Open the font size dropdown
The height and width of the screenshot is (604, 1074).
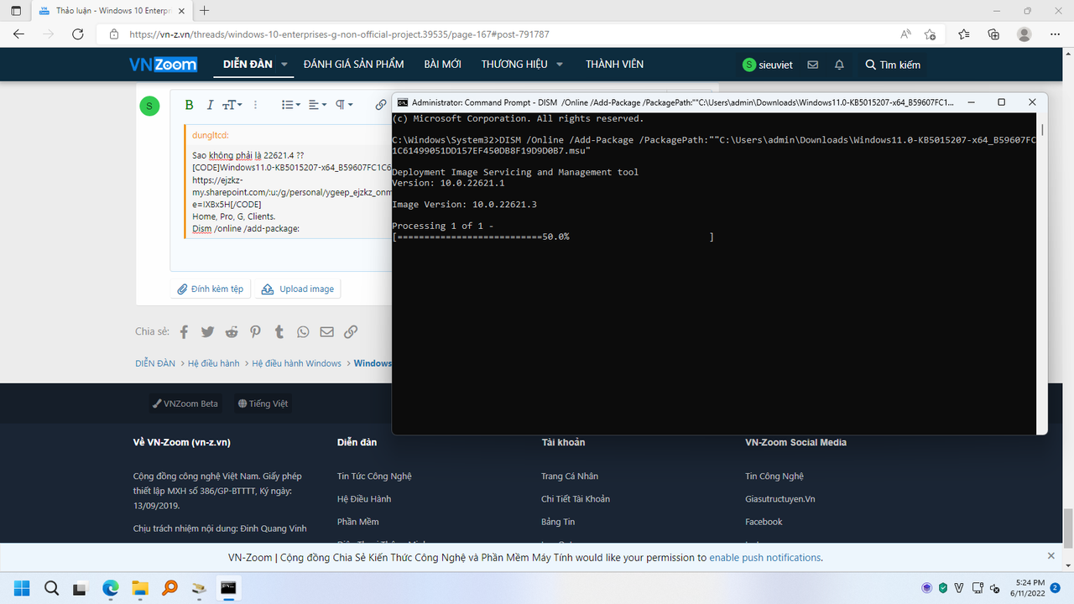(x=232, y=105)
